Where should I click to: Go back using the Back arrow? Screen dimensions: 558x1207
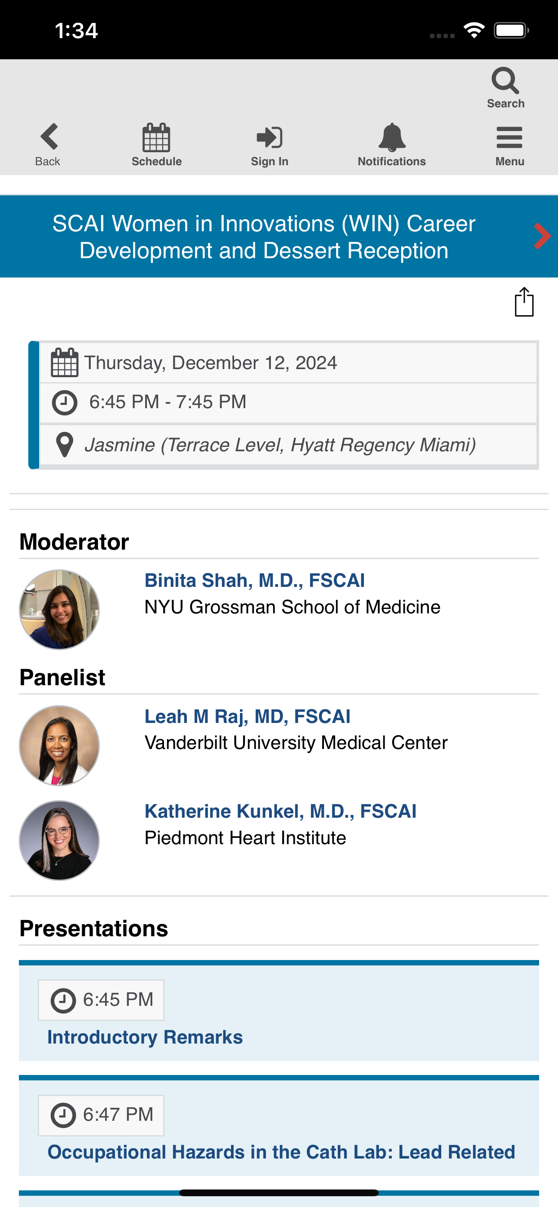(49, 137)
